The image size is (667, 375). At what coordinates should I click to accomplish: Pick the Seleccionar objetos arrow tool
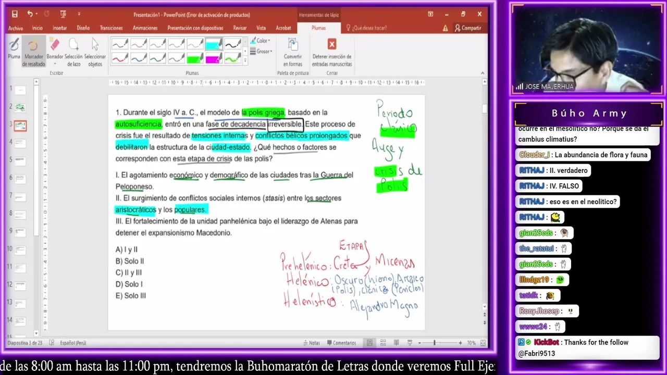95,52
